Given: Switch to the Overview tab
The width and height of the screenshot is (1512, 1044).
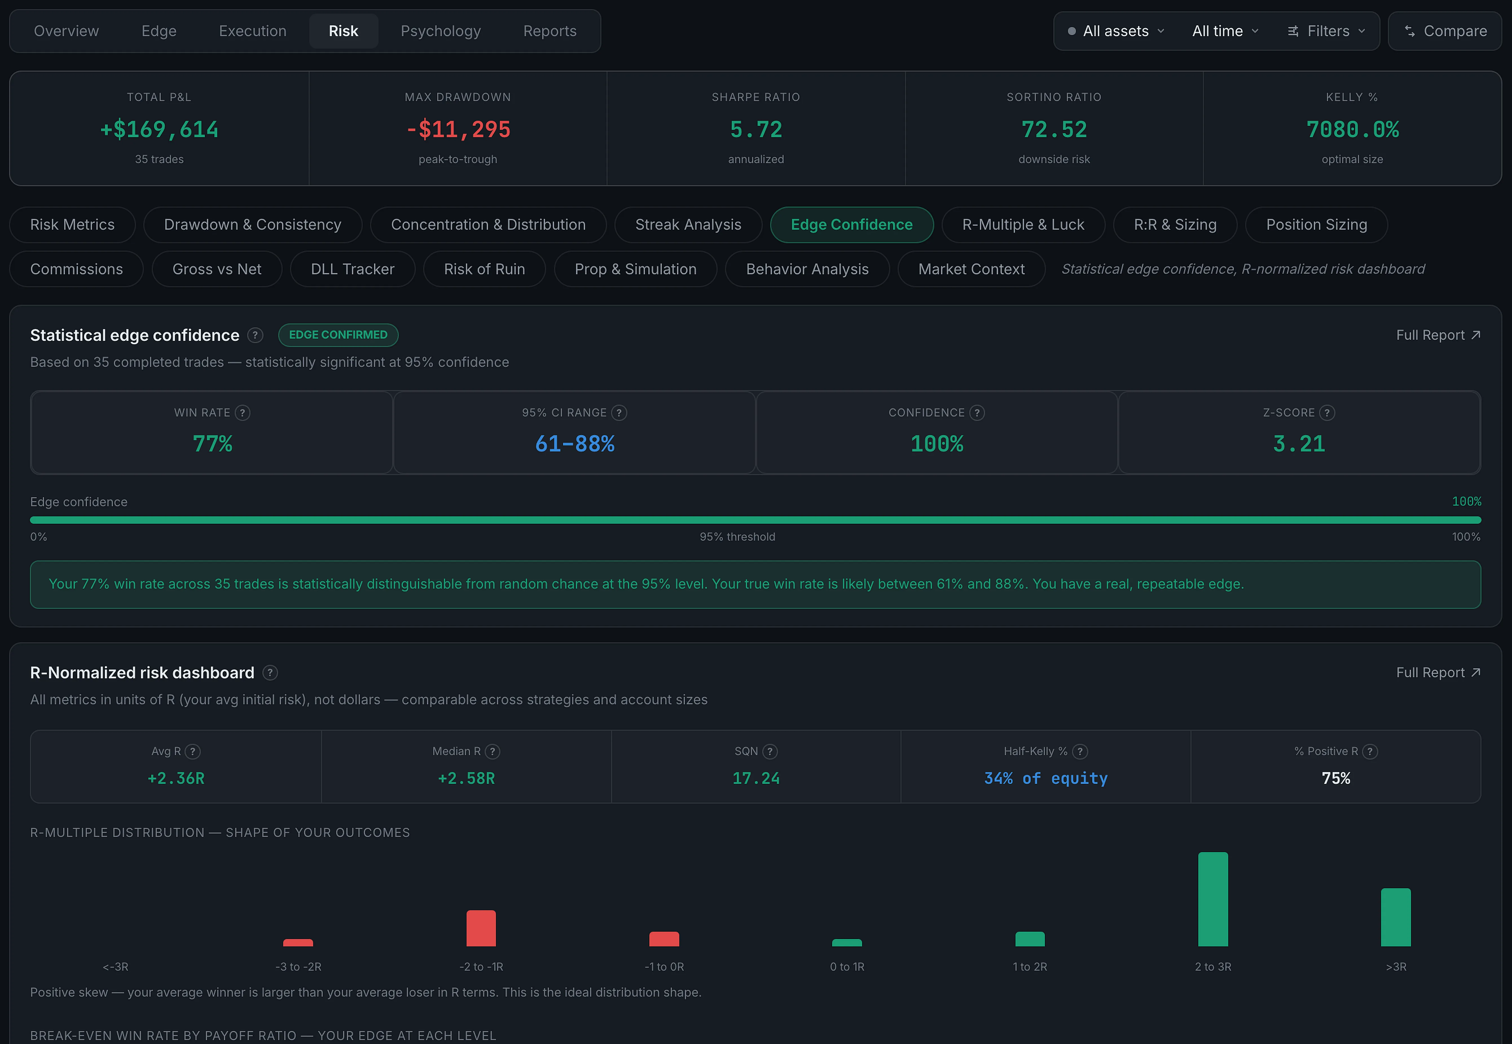Looking at the screenshot, I should point(66,31).
